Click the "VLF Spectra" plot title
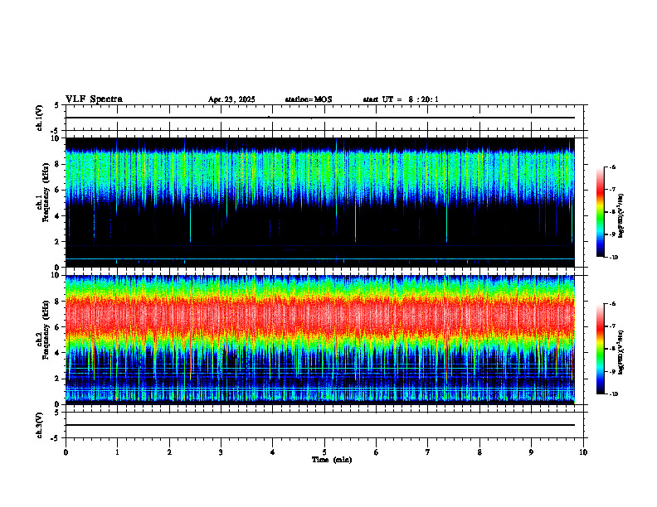Screen dimensions: 657x507 tap(94, 99)
